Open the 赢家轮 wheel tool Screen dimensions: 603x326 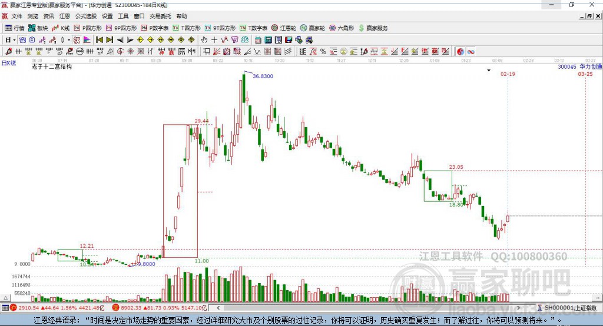tap(313, 28)
